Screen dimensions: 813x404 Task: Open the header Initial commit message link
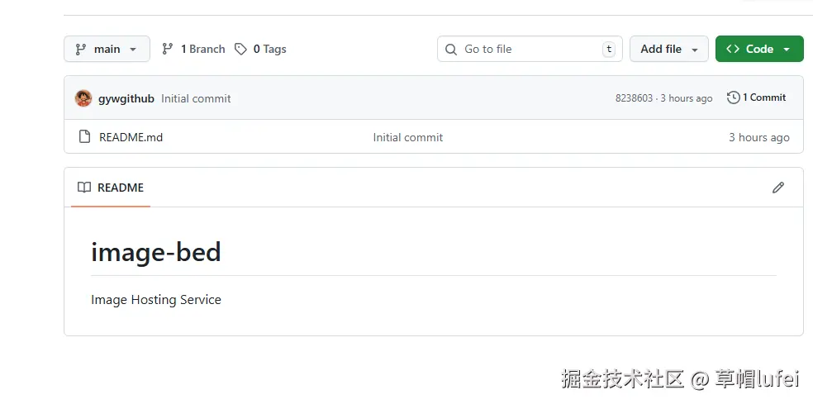tap(196, 98)
